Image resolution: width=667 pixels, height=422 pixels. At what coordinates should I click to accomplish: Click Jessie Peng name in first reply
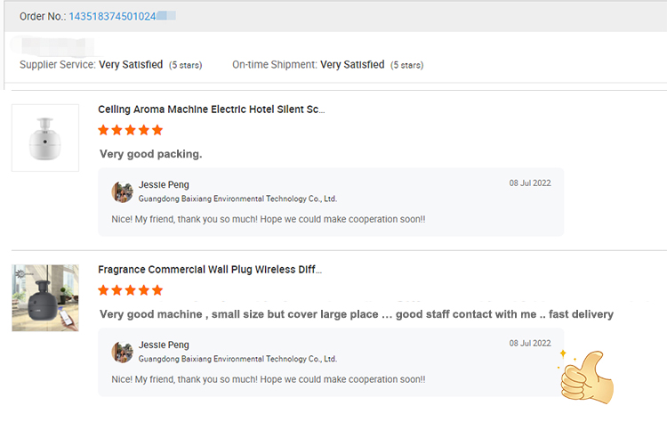coord(164,185)
